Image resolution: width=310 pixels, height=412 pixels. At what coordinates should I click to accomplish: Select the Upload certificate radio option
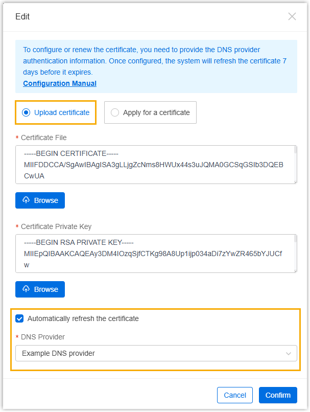(x=27, y=112)
